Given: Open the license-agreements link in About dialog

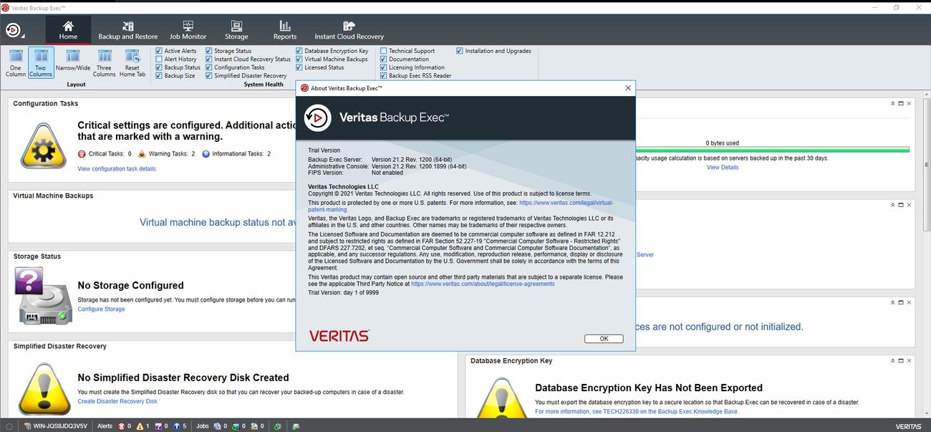Looking at the screenshot, I should coord(483,284).
